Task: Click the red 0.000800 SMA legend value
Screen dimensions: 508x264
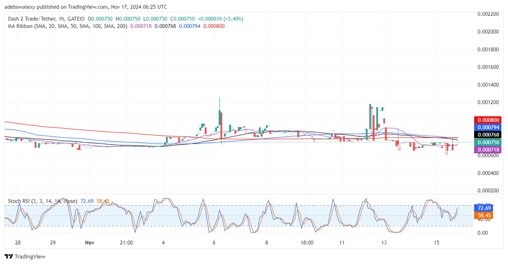Action: (214, 26)
